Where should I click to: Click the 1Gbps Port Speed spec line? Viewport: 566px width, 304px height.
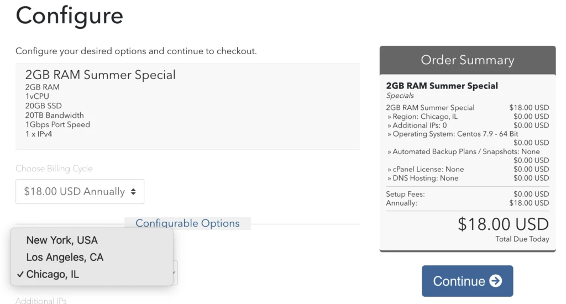(x=57, y=124)
